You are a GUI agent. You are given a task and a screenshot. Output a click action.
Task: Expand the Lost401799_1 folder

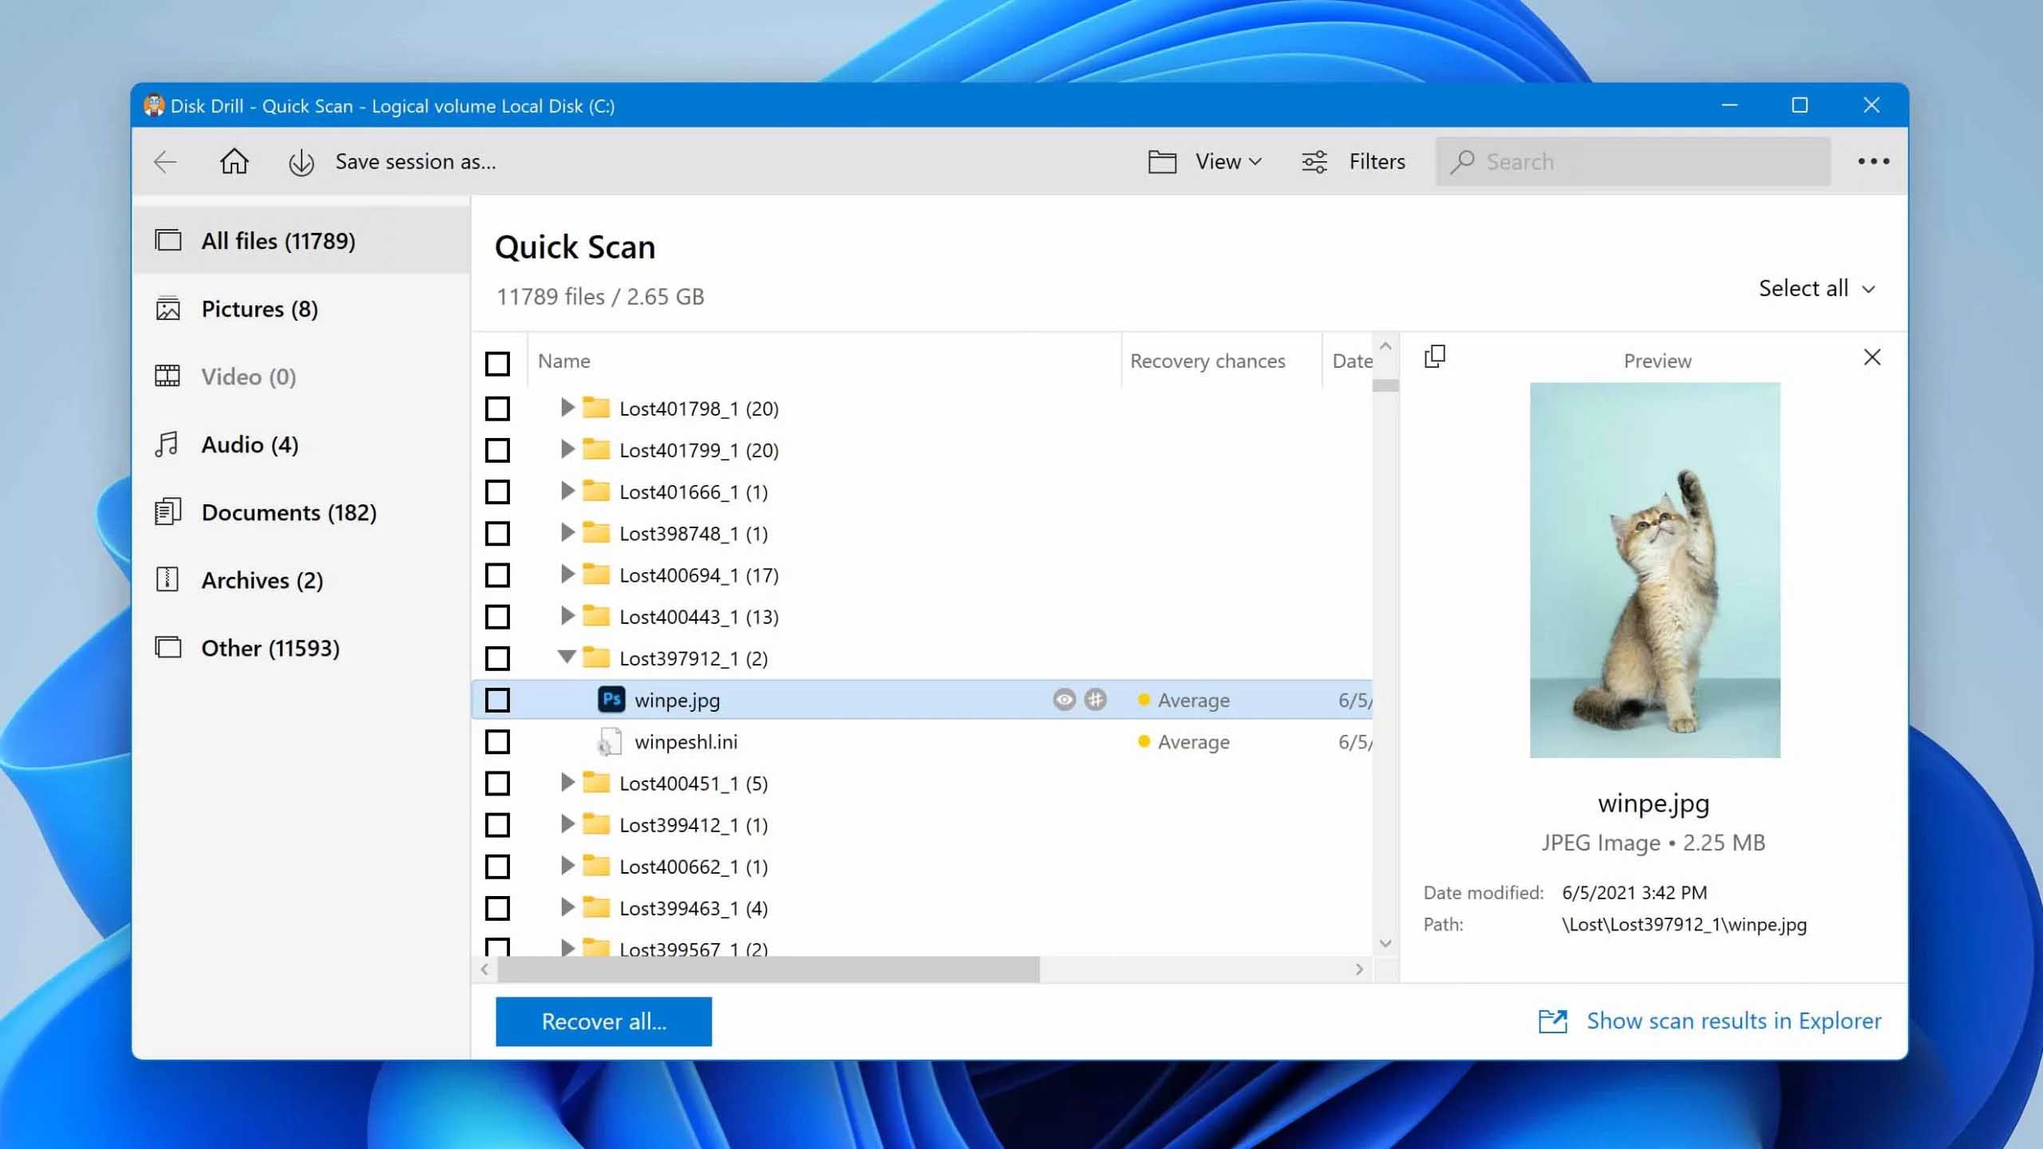(x=567, y=449)
